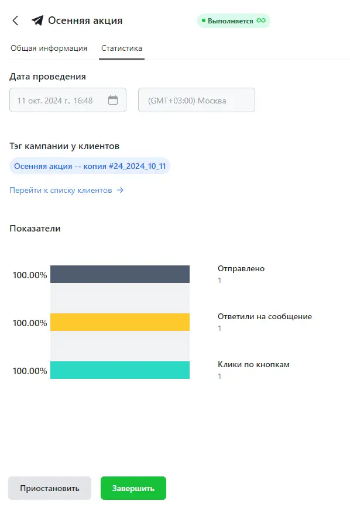Switch to Общая информация tab

[x=49, y=49]
